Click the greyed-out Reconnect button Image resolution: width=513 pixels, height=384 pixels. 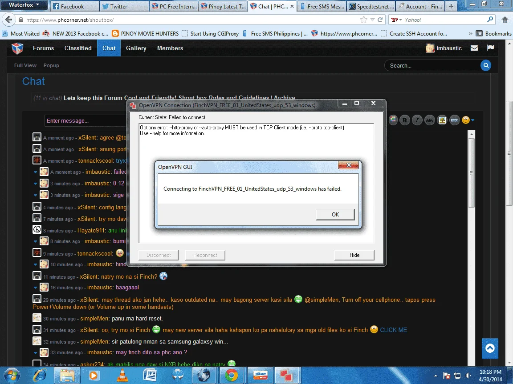205,255
